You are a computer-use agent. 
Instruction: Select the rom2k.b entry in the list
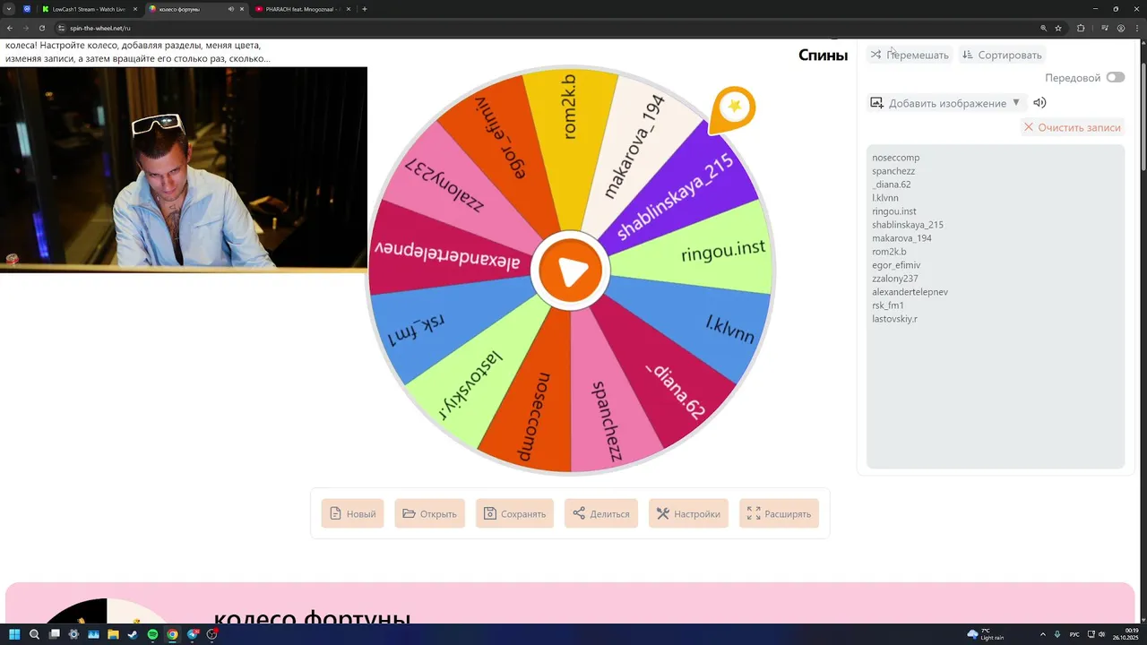click(889, 252)
